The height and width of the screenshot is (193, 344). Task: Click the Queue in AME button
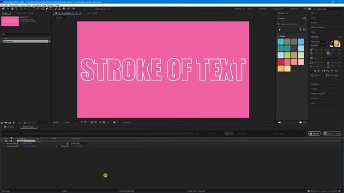pyautogui.click(x=332, y=133)
